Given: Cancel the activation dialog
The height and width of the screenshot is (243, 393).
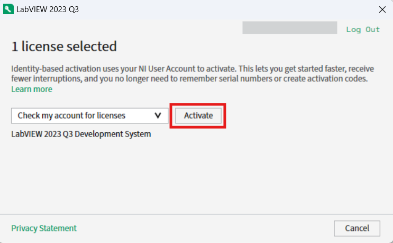Looking at the screenshot, I should (x=357, y=228).
